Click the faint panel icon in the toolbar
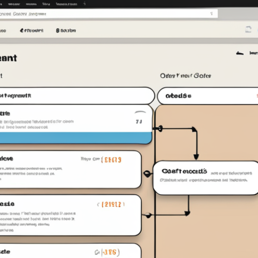The width and height of the screenshot is (258, 258). (248, 29)
